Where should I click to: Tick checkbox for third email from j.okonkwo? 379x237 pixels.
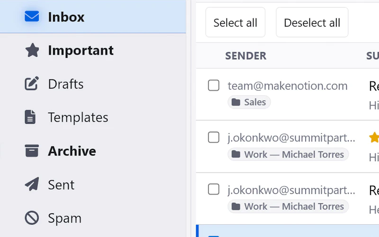point(214,189)
